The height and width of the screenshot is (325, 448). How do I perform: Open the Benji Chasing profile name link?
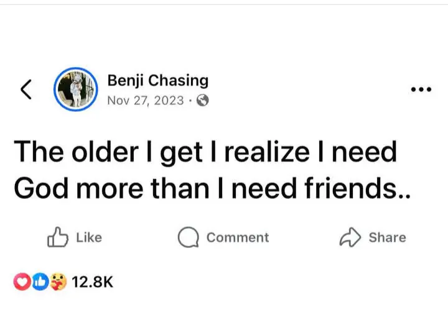tap(157, 81)
